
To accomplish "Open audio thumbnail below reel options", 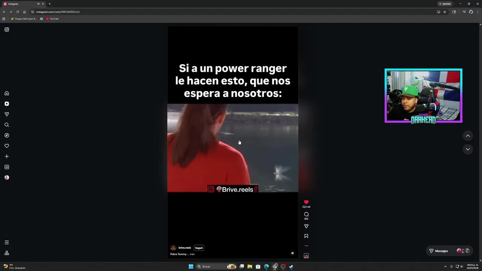I will coord(306,256).
